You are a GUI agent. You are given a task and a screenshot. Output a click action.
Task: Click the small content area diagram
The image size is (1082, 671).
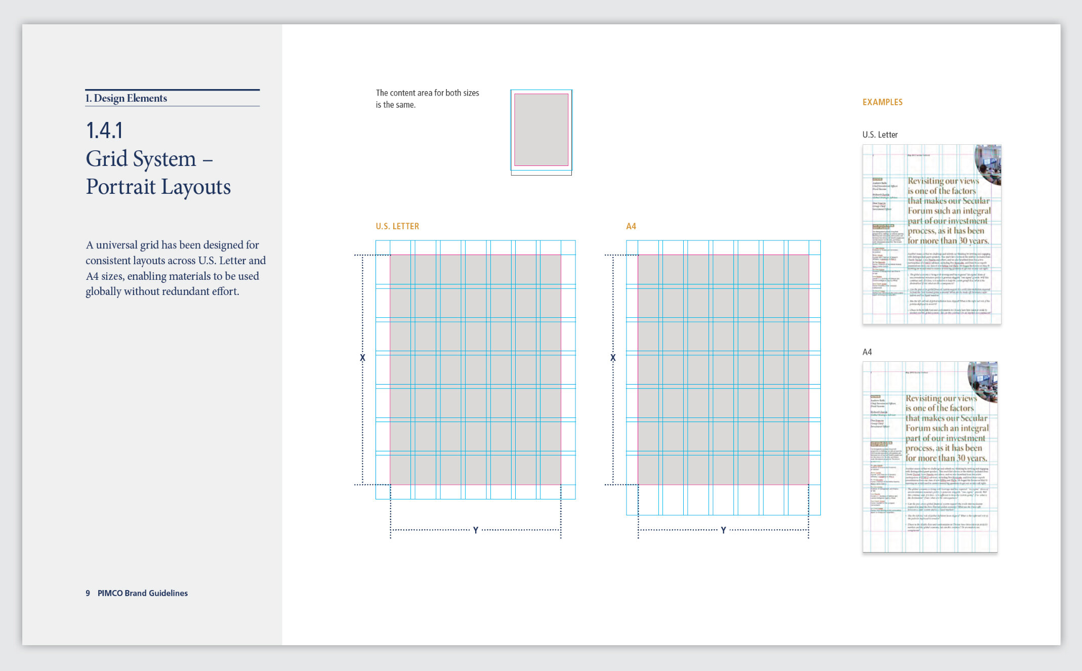(541, 132)
